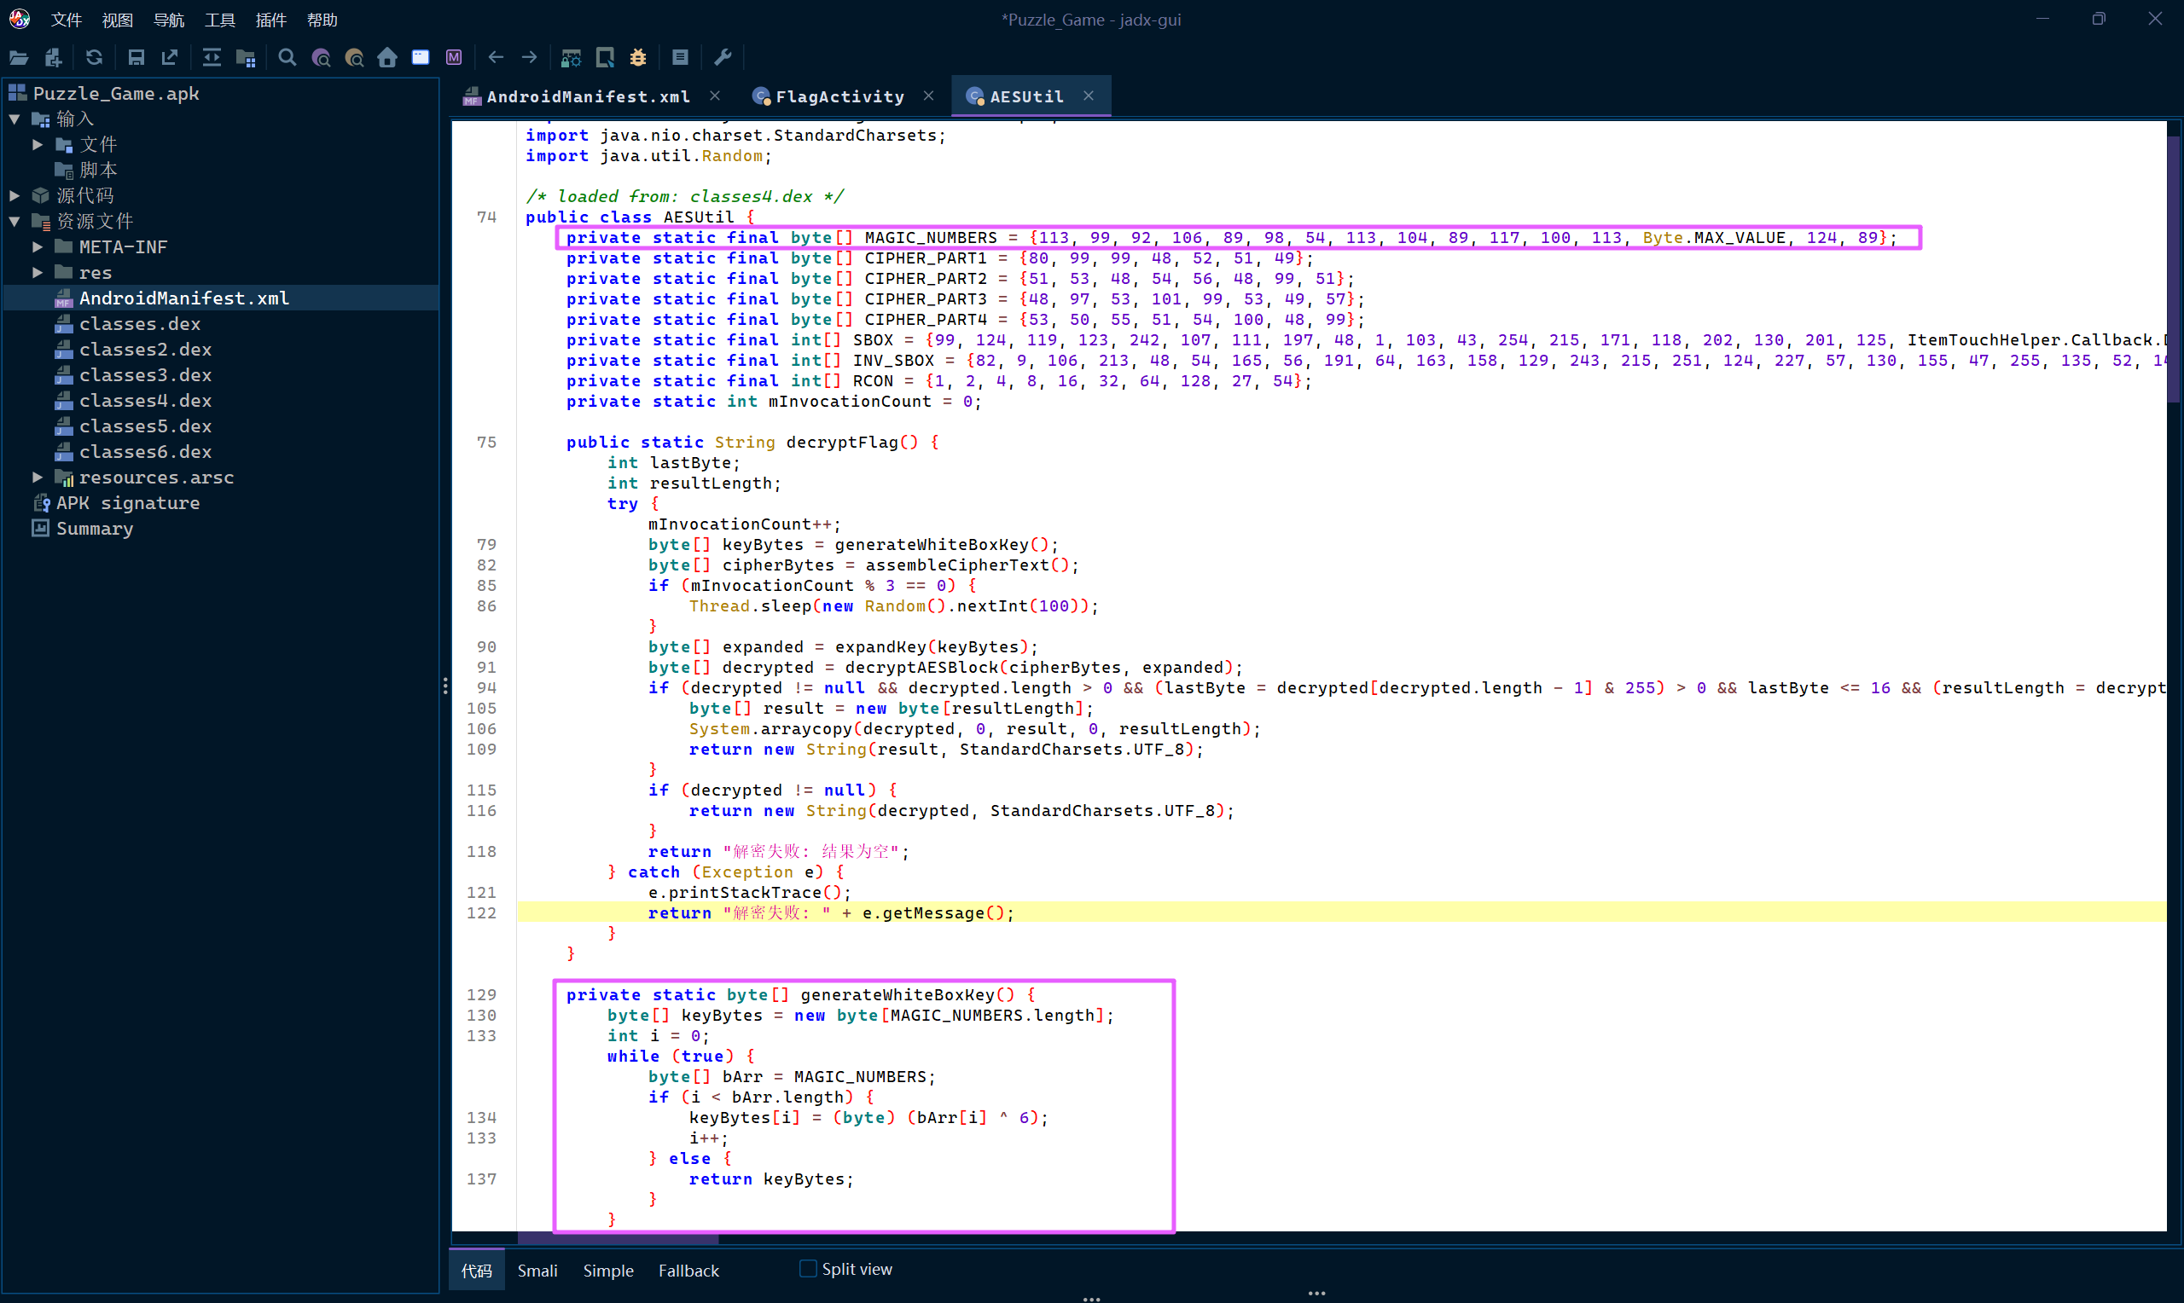Screen dimensions: 2184x1303
Task: Click the open file toolbar icon
Action: [x=19, y=58]
